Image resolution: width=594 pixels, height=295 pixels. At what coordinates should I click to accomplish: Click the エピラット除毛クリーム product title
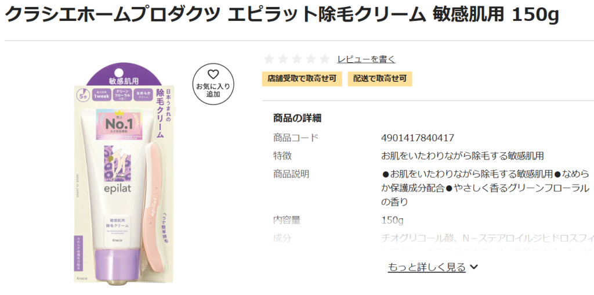pos(282,15)
